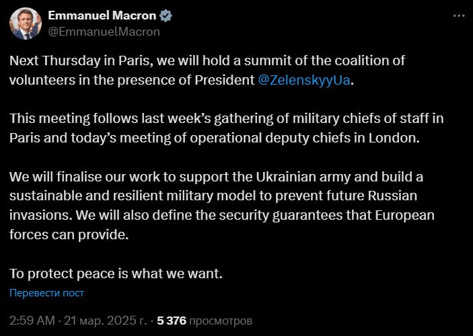Click the line 'volunteers in the presence of President'
The width and height of the screenshot is (473, 336).
[x=181, y=80]
